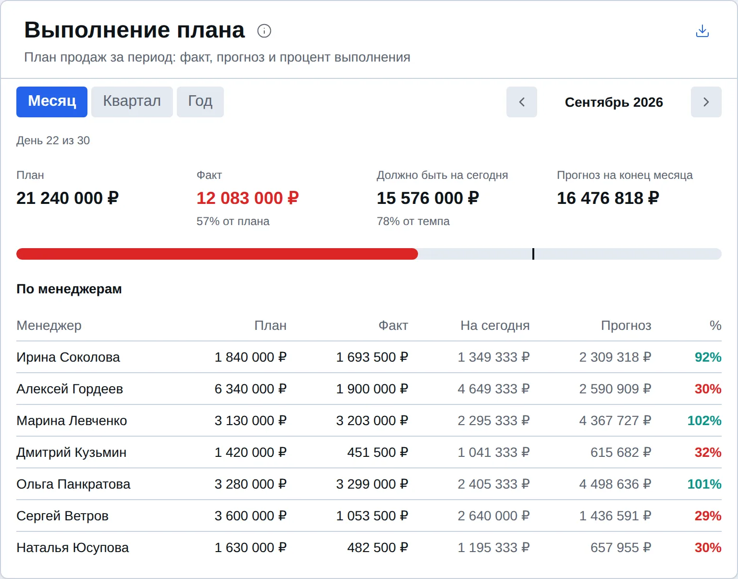The image size is (738, 579).
Task: Sort by the Прогноз column header
Action: tap(626, 326)
